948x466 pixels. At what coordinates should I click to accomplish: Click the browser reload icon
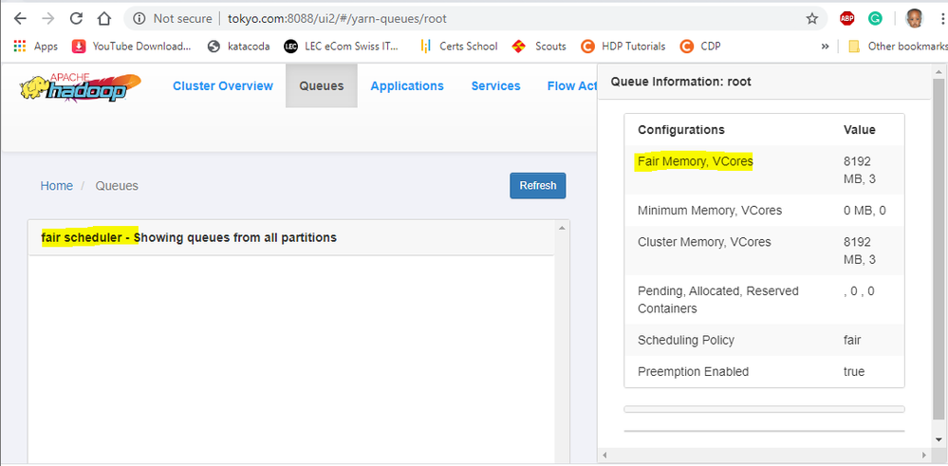coord(77,18)
